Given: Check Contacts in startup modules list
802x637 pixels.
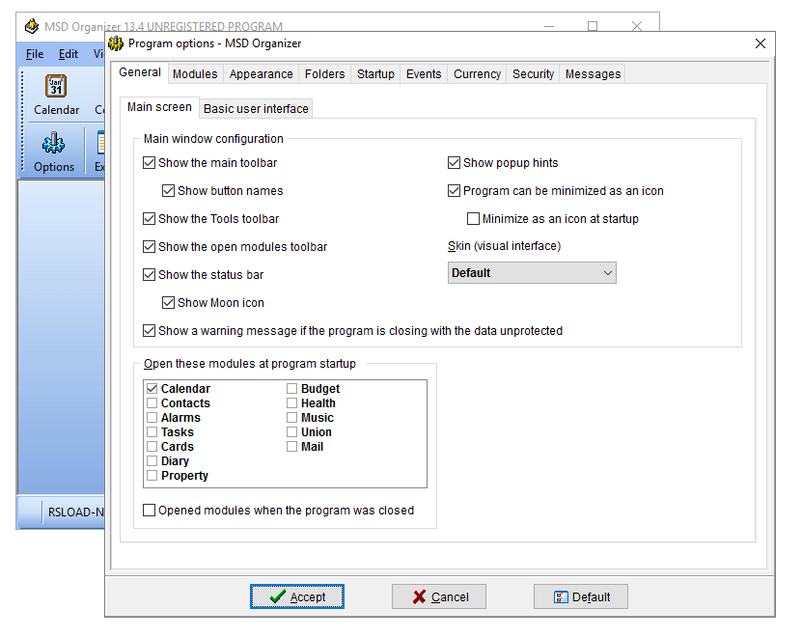Looking at the screenshot, I should [152, 403].
